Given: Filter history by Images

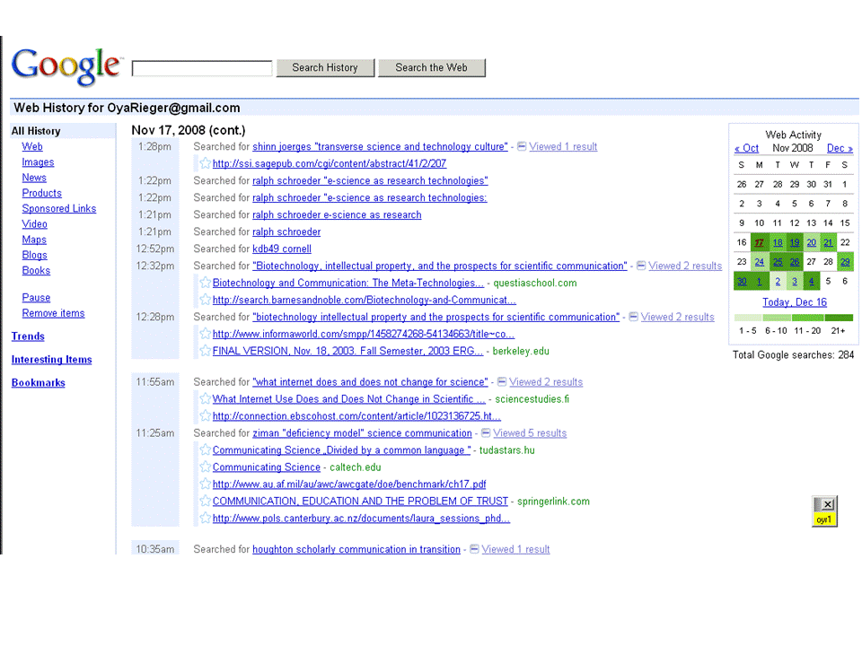Looking at the screenshot, I should pyautogui.click(x=38, y=162).
